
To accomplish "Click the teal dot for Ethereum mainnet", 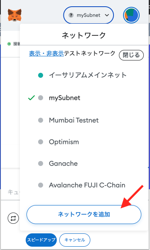I will [41, 75].
